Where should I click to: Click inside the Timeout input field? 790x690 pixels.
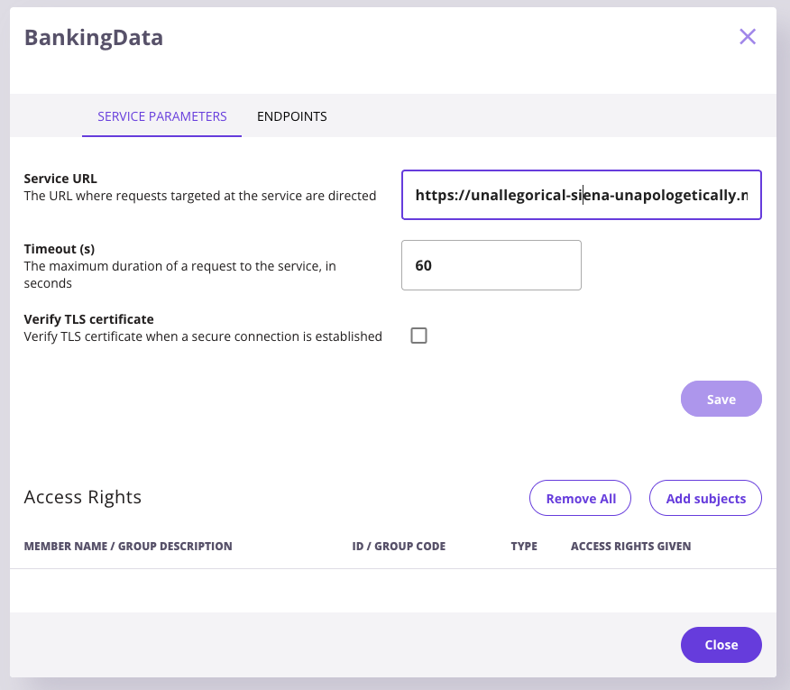[491, 265]
